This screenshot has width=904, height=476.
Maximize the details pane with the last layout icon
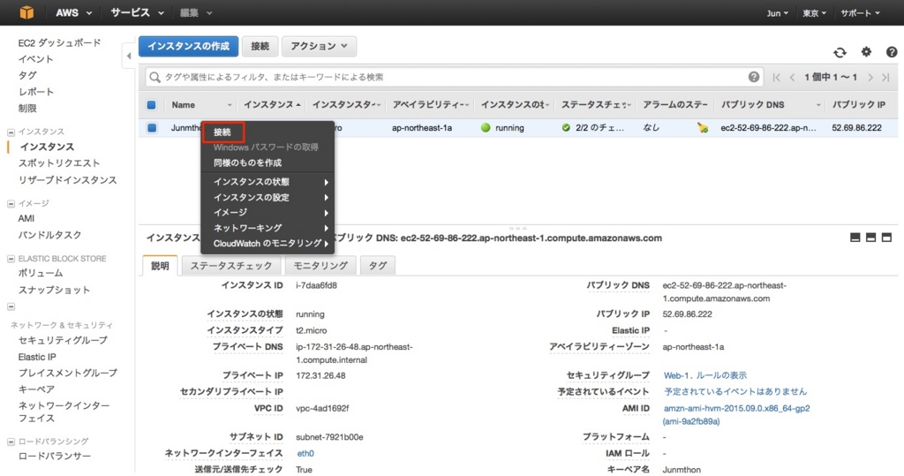[886, 238]
